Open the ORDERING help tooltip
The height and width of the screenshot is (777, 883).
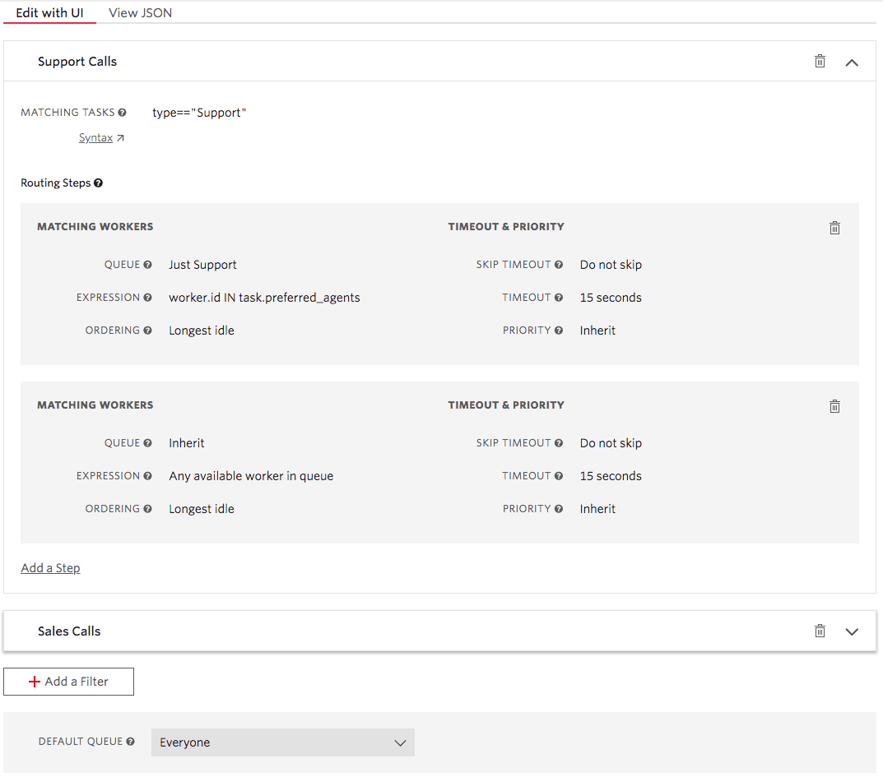(147, 330)
